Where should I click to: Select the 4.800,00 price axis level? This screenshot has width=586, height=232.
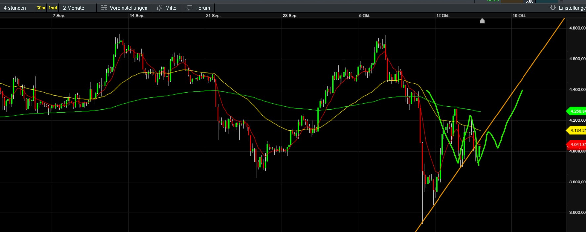[577, 28]
